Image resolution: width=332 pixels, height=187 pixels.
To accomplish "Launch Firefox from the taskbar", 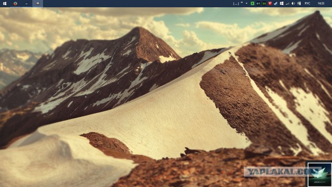I will [15, 4].
